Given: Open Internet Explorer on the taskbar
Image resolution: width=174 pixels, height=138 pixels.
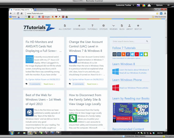Looking at the screenshot, I should 19,133.
